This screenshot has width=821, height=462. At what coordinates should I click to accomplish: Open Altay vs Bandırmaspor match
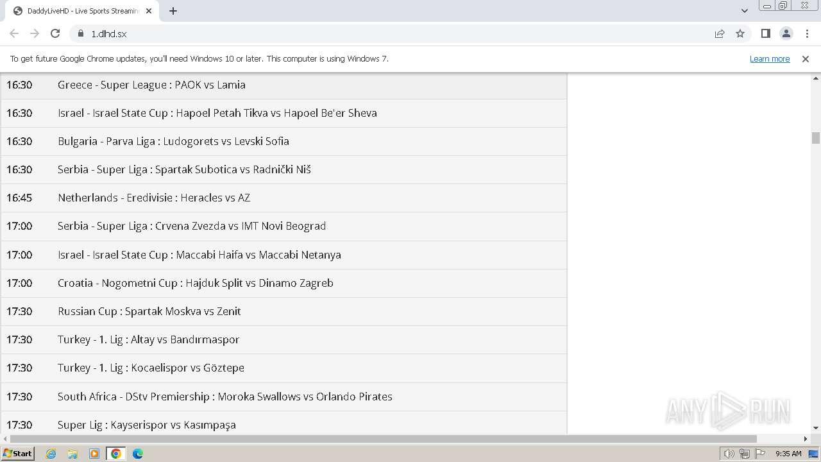coord(149,339)
